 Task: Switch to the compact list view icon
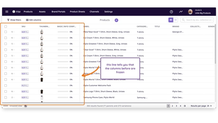tap(176, 20)
